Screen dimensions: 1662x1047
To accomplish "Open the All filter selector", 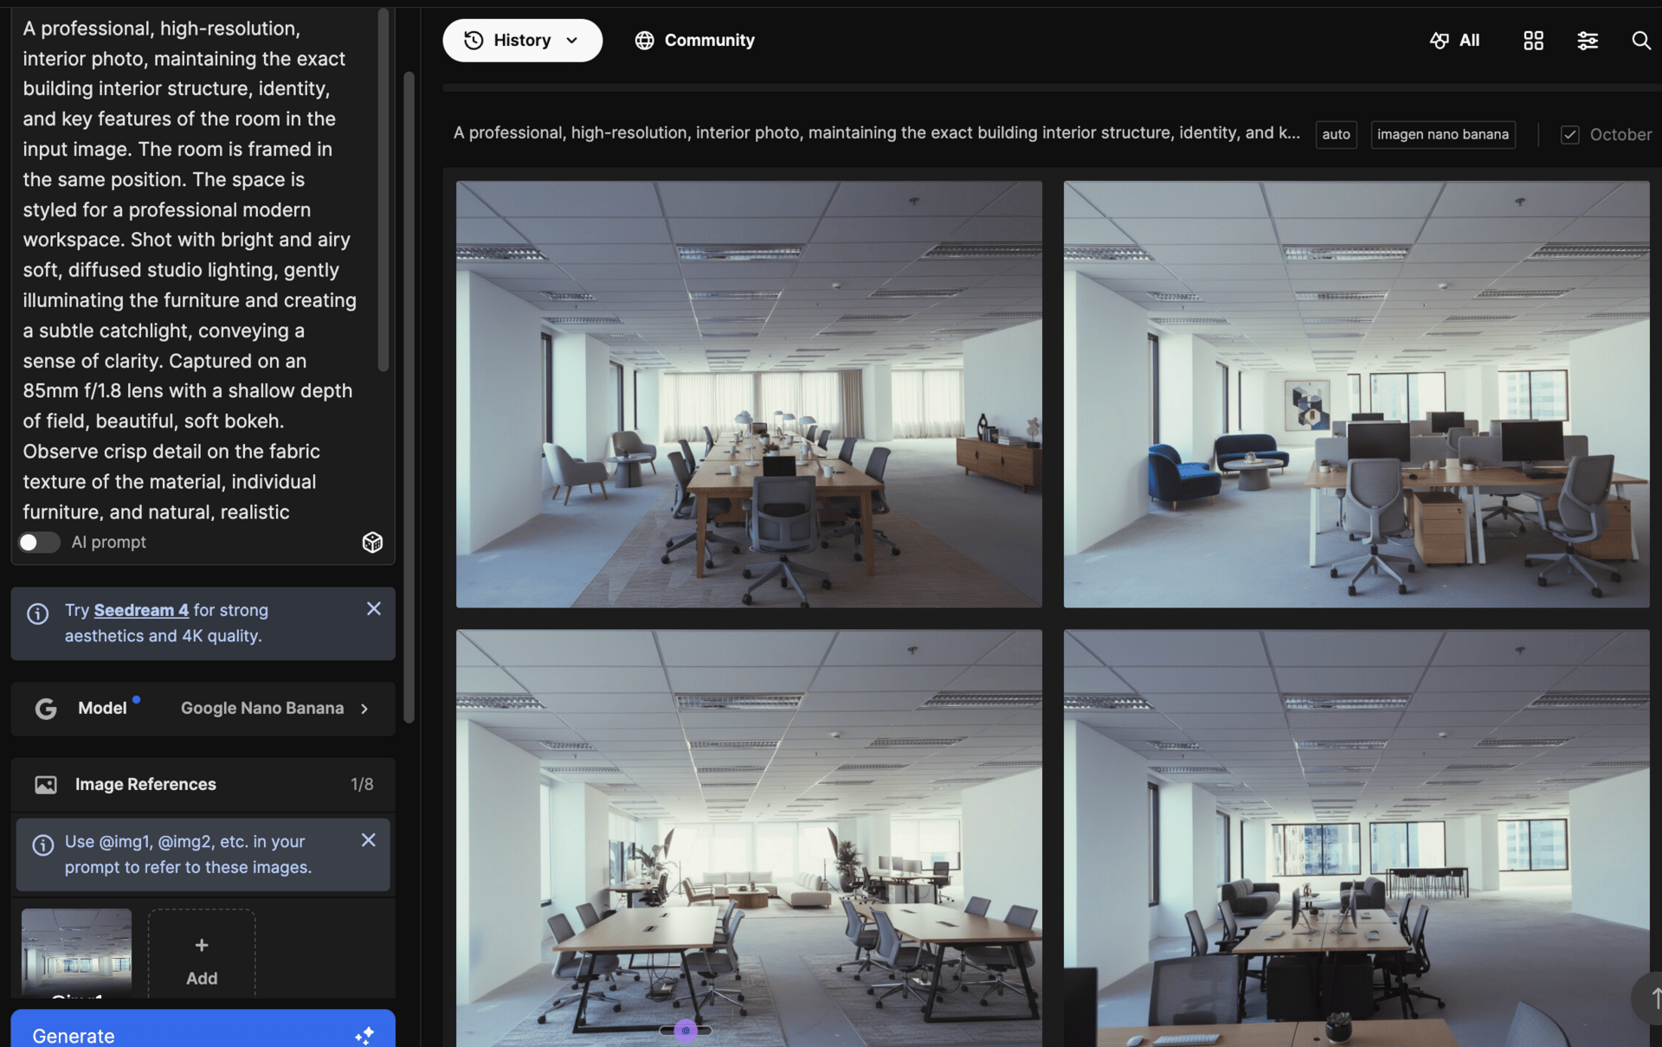I will tap(1455, 41).
